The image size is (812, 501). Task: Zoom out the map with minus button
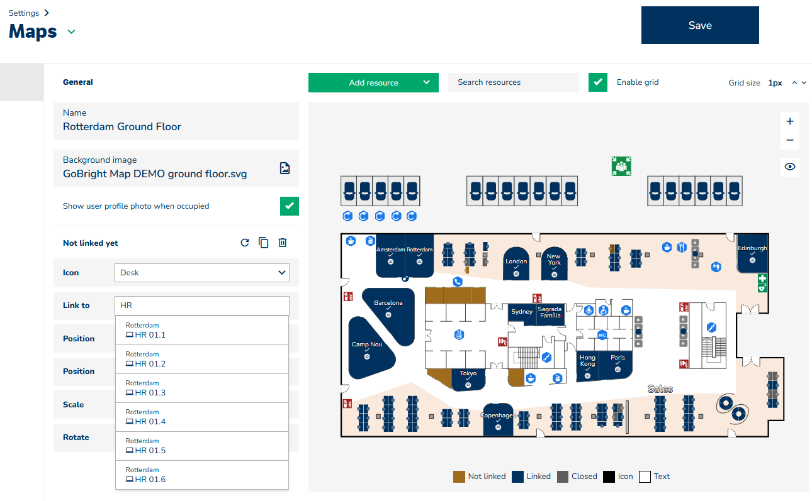790,140
